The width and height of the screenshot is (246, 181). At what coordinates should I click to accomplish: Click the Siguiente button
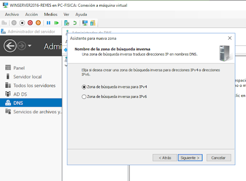tap(190, 158)
